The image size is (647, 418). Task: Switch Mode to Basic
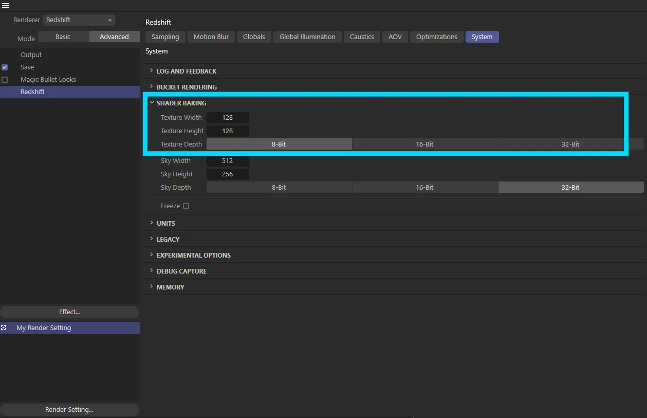63,37
